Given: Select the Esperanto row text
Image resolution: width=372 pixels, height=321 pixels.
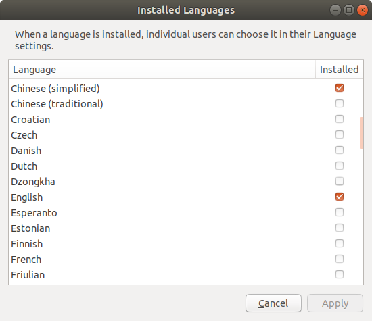Looking at the screenshot, I should (x=34, y=213).
